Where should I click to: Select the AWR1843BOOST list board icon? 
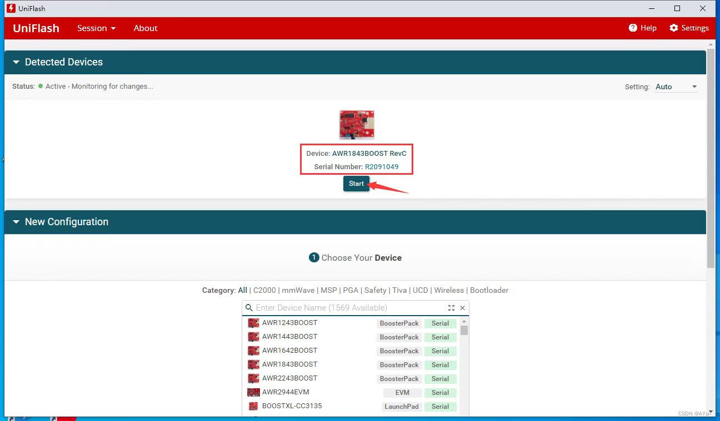[253, 364]
